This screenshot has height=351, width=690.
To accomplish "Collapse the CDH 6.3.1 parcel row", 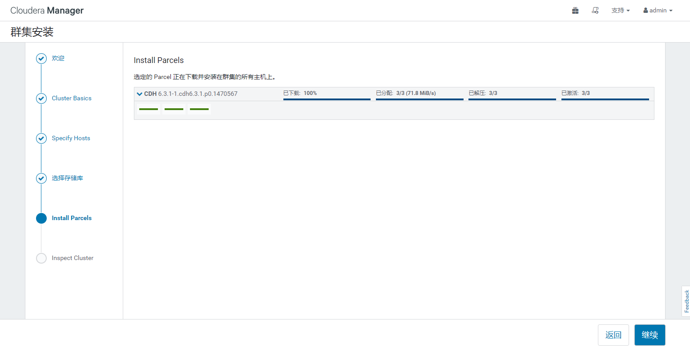I will coord(140,94).
